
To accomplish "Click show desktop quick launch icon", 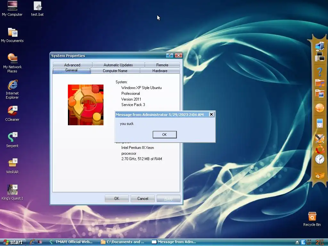I will (x=40, y=242).
